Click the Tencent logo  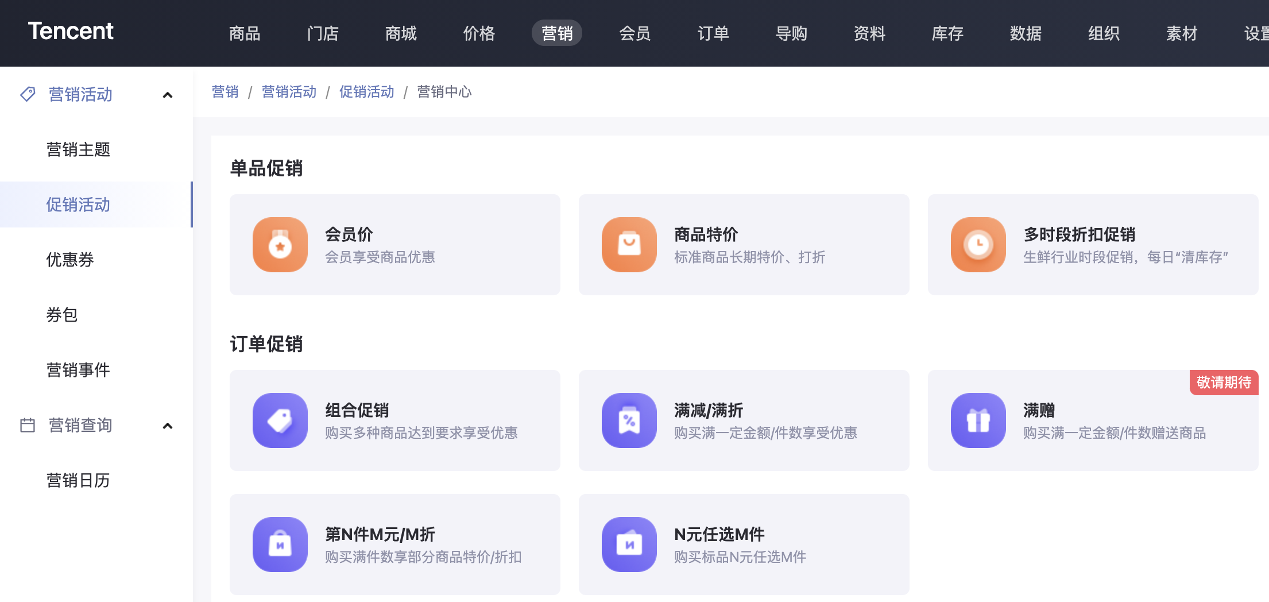[x=71, y=31]
